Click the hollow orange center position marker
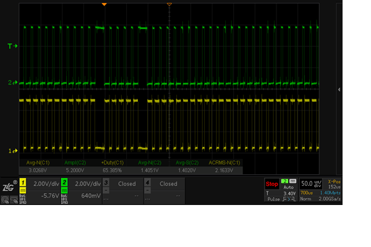371x247 pixels. point(169,4)
